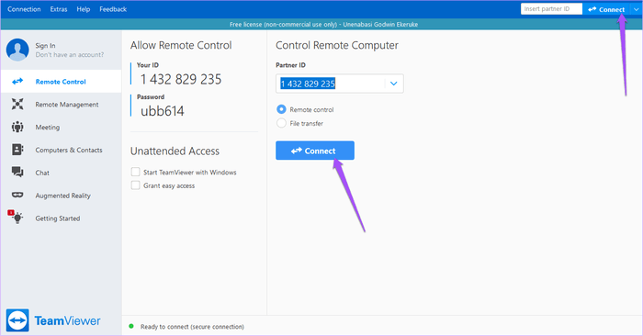
Task: Click the Chat bubbles icon
Action: point(17,172)
